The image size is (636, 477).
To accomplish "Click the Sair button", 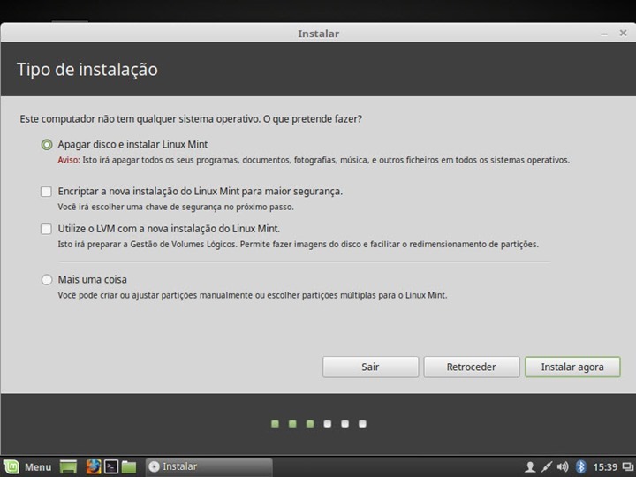I will click(x=370, y=367).
